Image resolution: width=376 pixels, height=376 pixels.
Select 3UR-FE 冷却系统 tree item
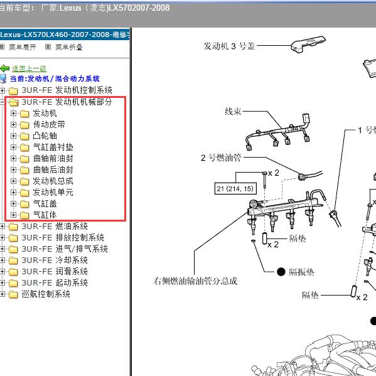pyautogui.click(x=55, y=260)
